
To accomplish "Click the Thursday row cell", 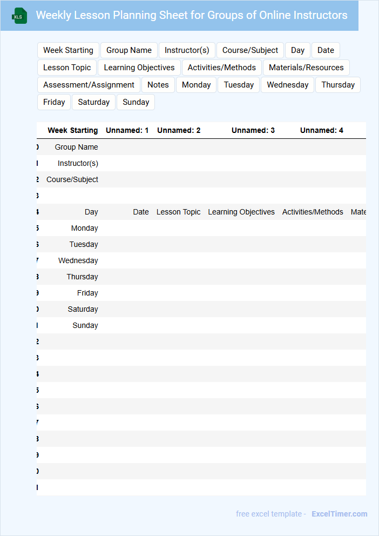I will point(82,277).
